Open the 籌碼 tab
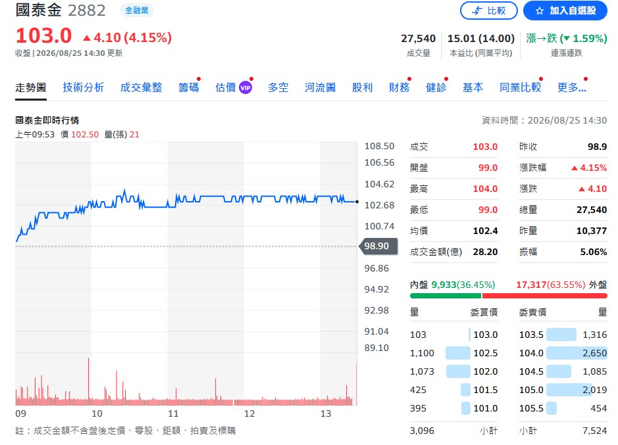Viewport: 618px width, 445px height. coord(189,87)
